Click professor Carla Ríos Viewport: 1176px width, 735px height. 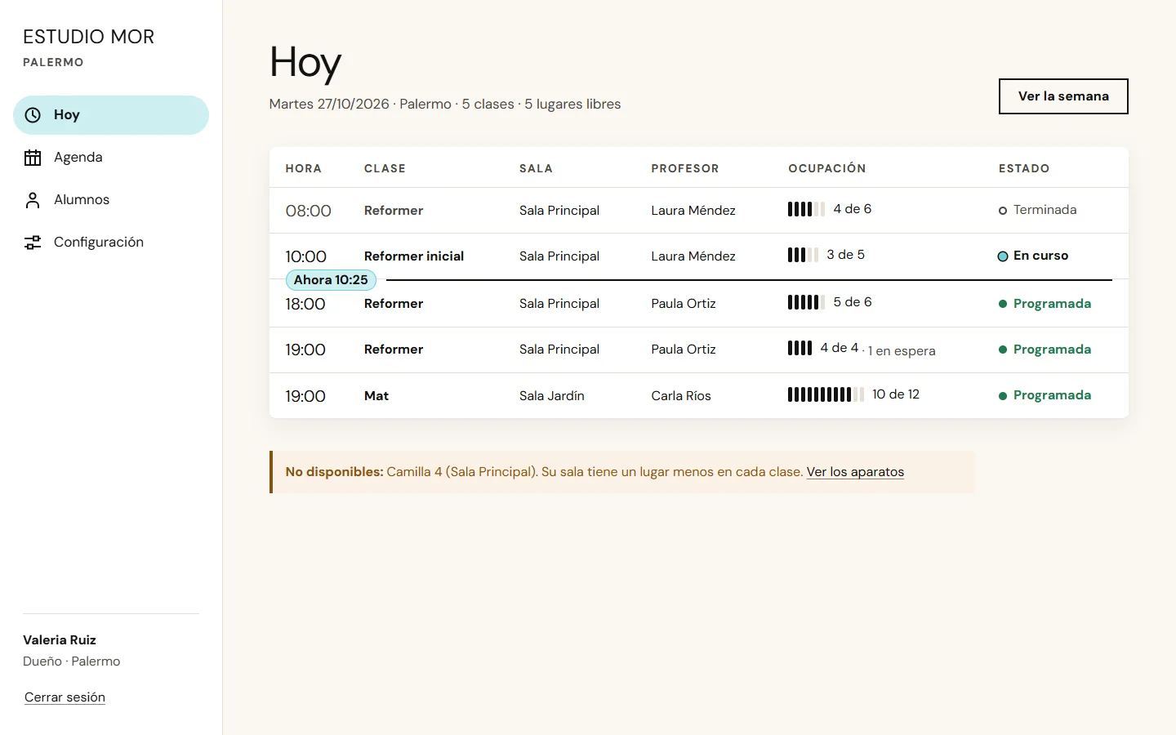pos(681,396)
